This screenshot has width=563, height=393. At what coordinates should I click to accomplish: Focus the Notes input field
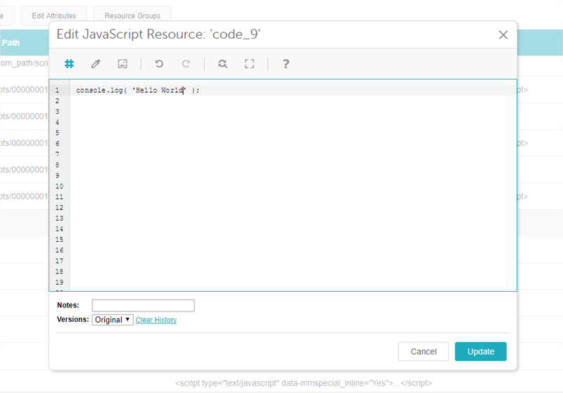(144, 306)
